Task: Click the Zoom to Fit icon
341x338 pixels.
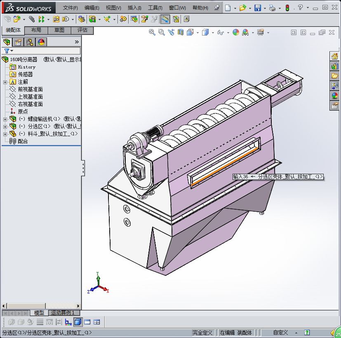Action: [152, 33]
